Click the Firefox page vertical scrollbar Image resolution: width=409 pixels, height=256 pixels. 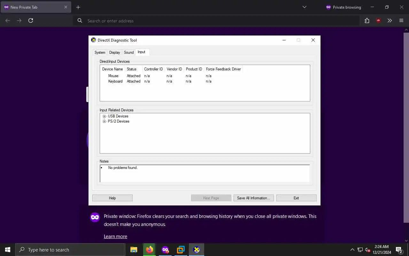406,128
